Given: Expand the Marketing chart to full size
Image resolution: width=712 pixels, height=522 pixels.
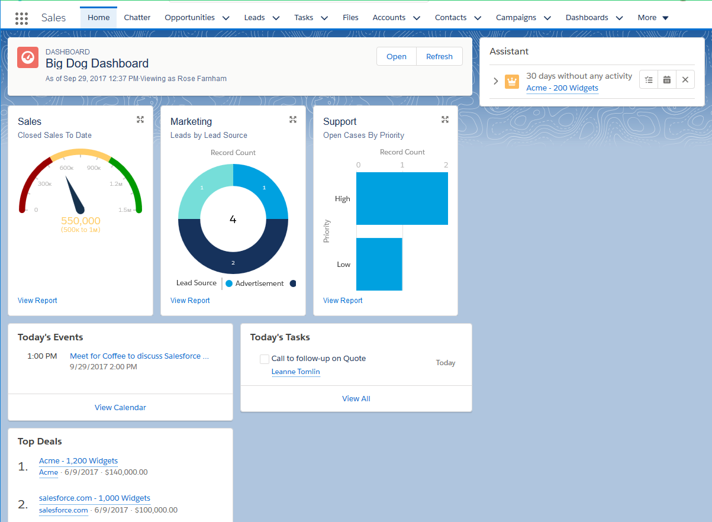Looking at the screenshot, I should [293, 120].
